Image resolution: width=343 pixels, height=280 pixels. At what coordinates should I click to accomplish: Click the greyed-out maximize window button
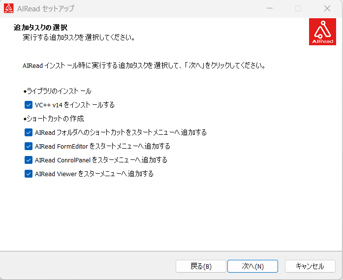click(x=298, y=8)
